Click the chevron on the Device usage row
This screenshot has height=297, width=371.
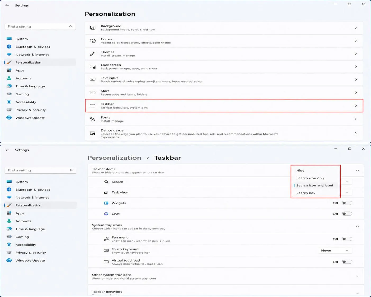pos(356,133)
